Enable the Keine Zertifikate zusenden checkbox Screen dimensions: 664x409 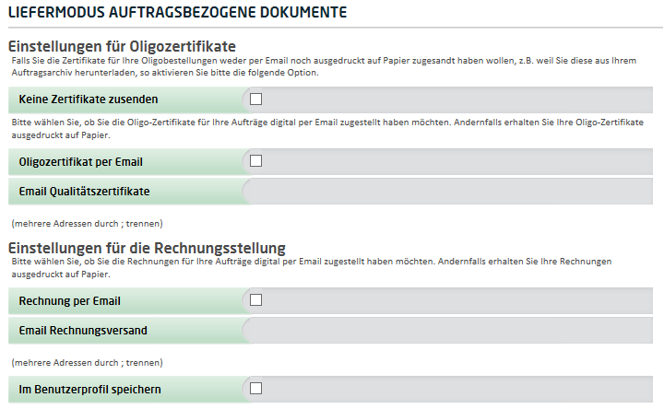(256, 99)
